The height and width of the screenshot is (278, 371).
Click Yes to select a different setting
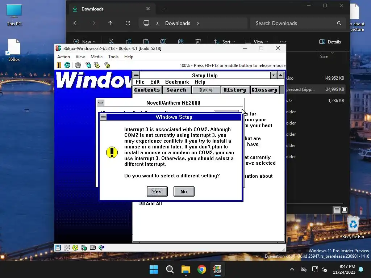[157, 191]
